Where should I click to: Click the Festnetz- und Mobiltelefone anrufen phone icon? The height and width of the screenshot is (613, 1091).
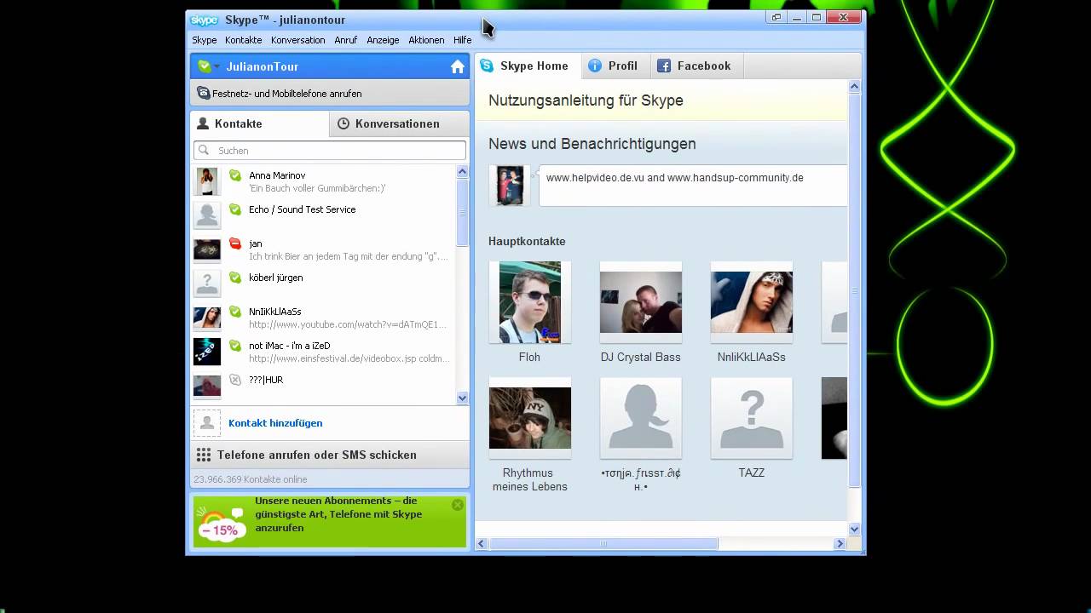pyautogui.click(x=204, y=94)
